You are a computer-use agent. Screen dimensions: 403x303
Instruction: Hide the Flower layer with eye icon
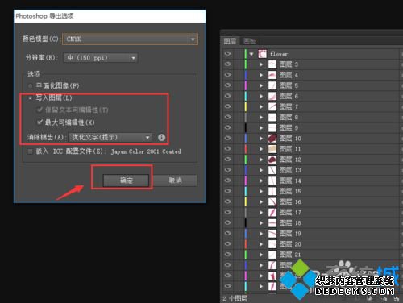click(x=227, y=54)
